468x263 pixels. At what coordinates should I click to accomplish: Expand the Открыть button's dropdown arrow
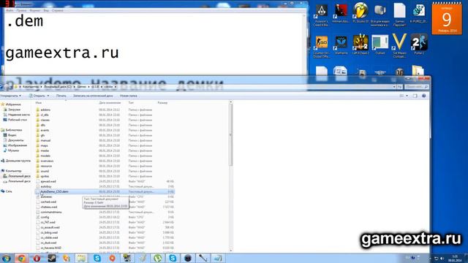(48, 96)
